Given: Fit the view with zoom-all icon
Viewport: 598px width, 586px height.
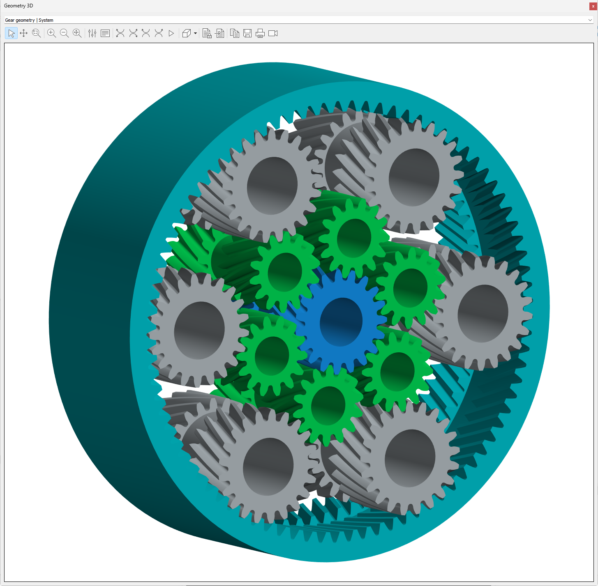Looking at the screenshot, I should coord(77,33).
